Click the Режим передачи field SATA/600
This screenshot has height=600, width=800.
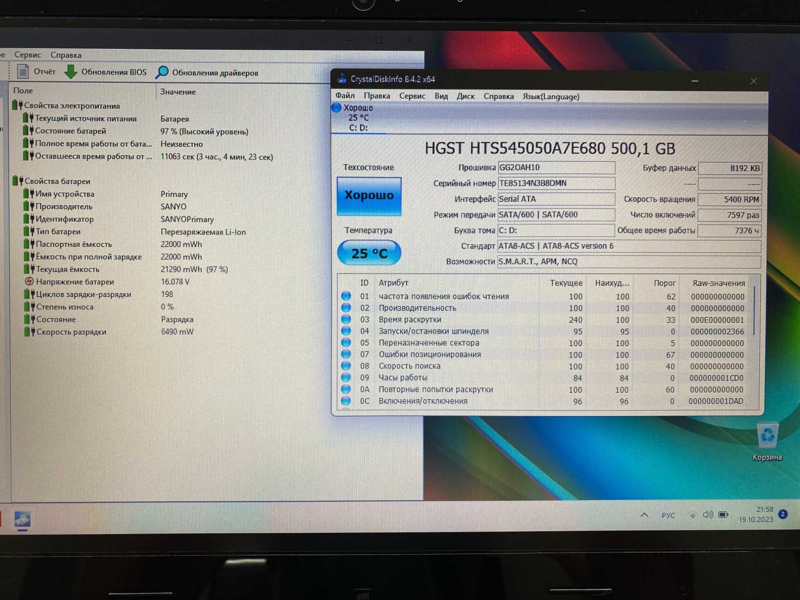coord(556,214)
